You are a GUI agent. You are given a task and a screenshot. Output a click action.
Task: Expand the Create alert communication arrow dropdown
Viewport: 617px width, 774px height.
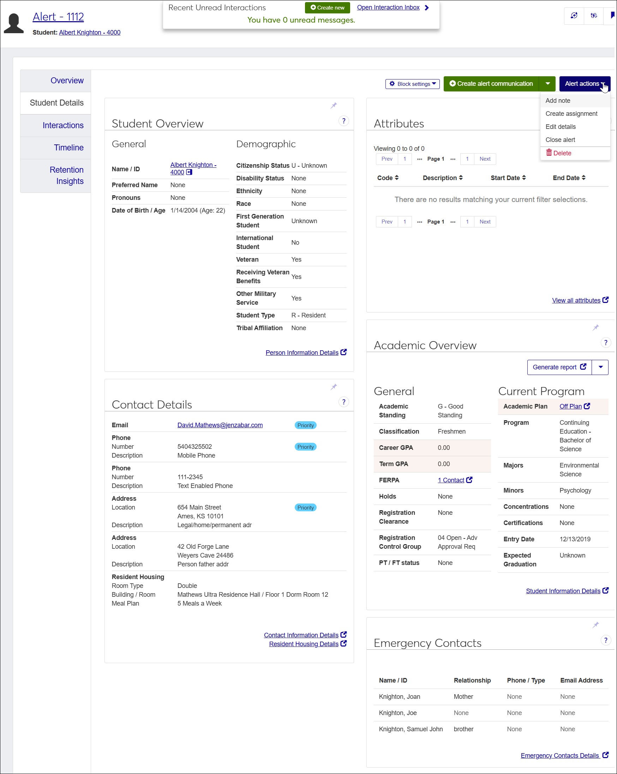tap(547, 84)
